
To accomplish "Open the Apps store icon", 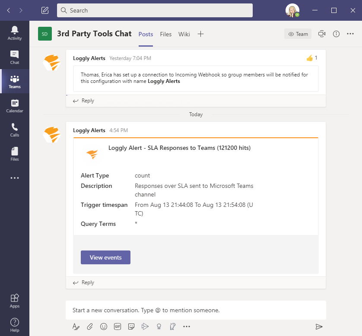I will [15, 301].
